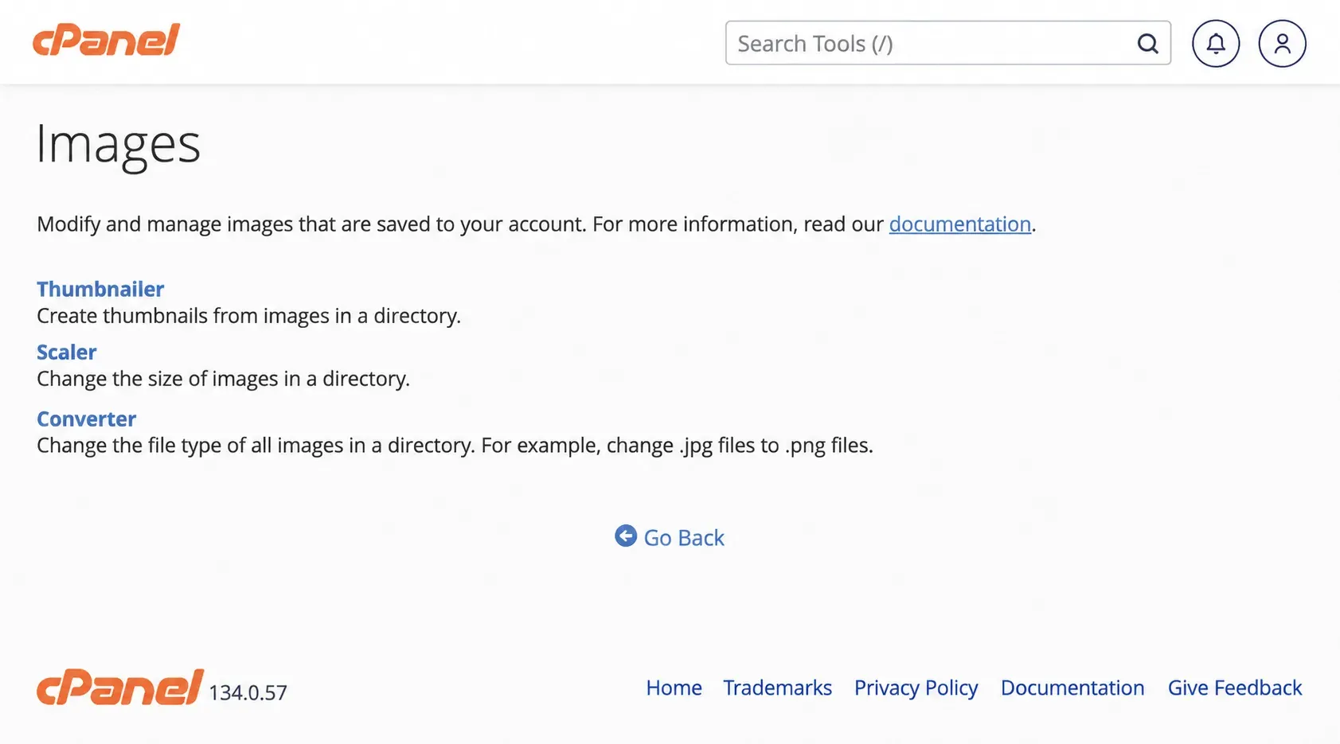Click the Go Back arrow icon
Image resolution: width=1340 pixels, height=744 pixels.
(626, 536)
